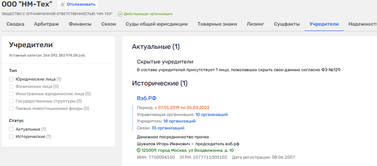
Task: Switch to the Арбитраж tab
Action: (x=46, y=24)
